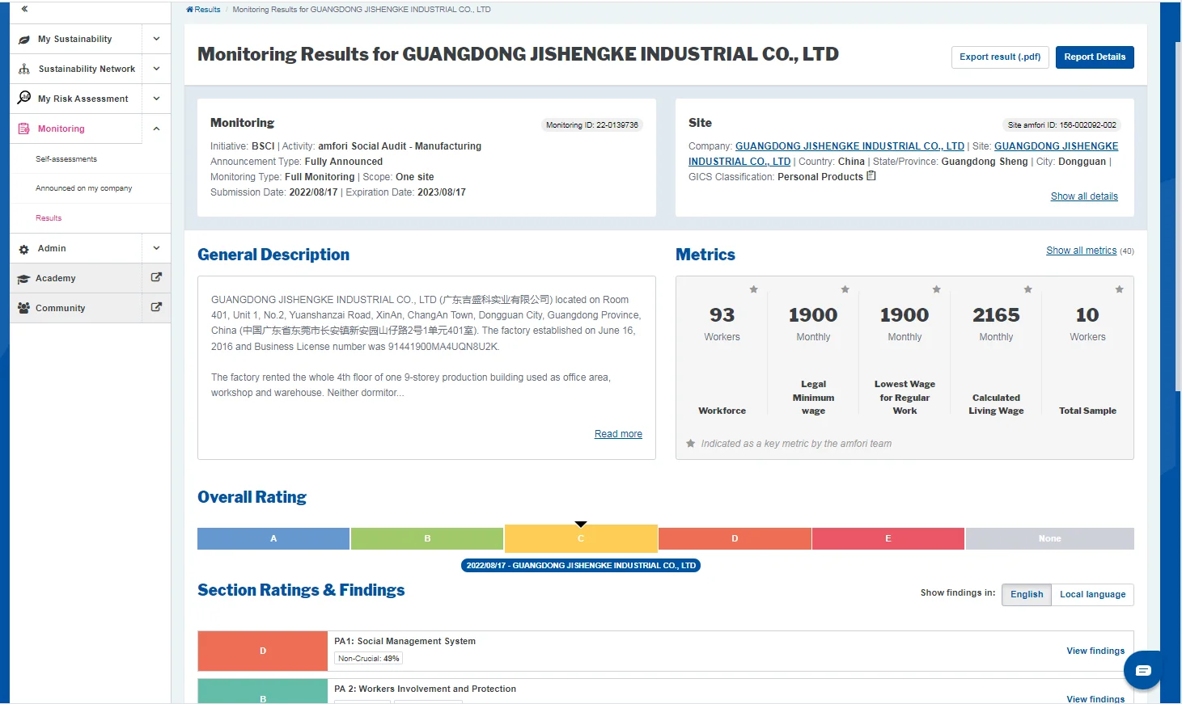Collapse sidebar with double-chevron icon
This screenshot has width=1182, height=704.
coord(24,9)
